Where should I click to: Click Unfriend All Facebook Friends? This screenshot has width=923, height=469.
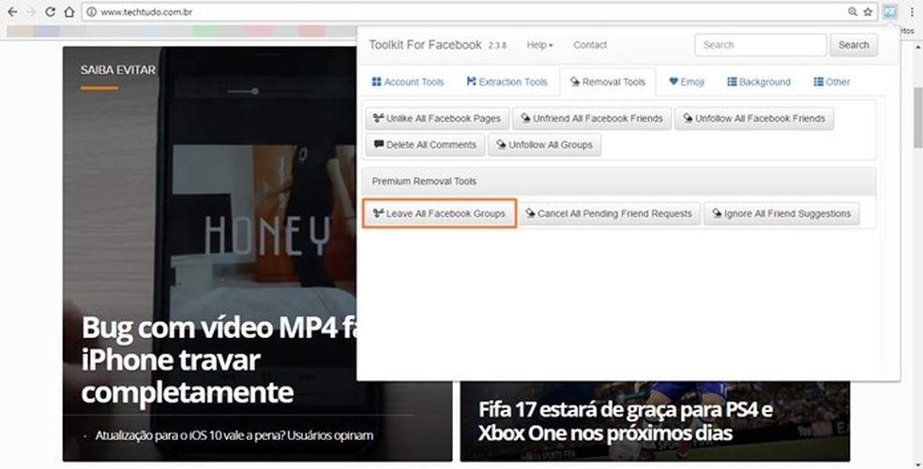[592, 118]
